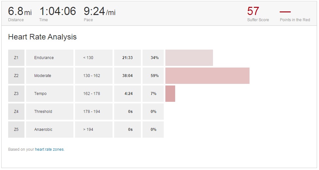319x170 pixels.
Task: Click the 6.8 mi Distance stat
Action: point(20,12)
